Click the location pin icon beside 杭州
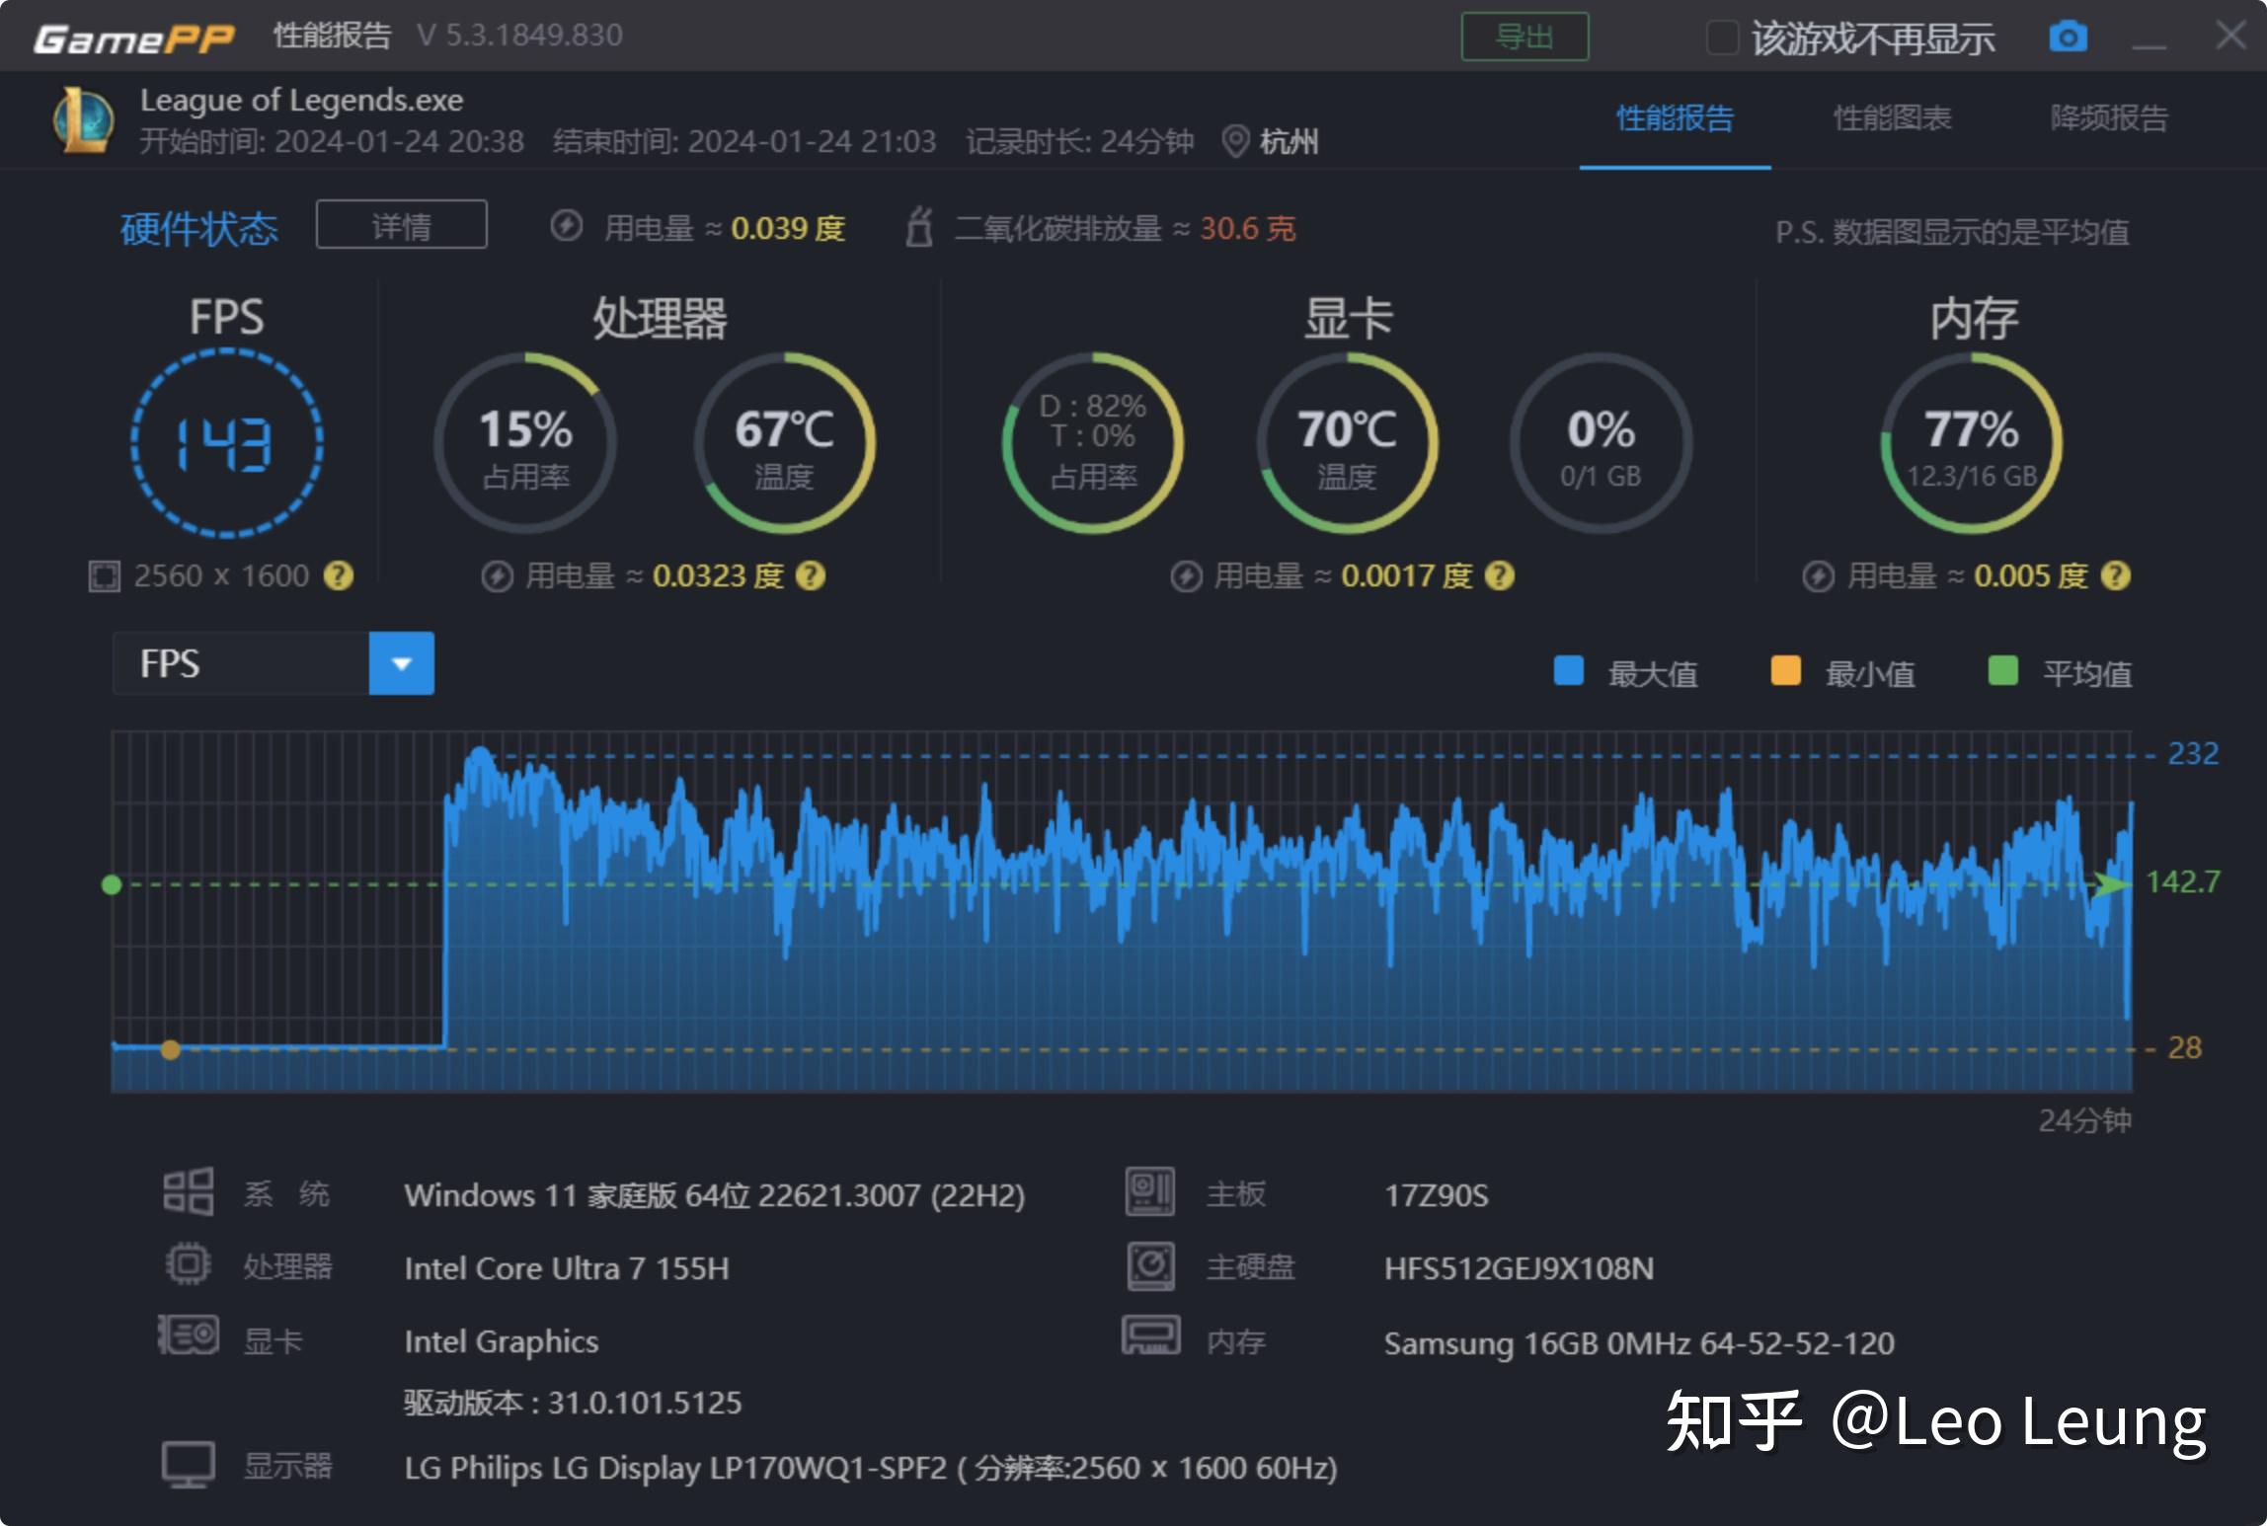The width and height of the screenshot is (2267, 1526). (x=1235, y=141)
